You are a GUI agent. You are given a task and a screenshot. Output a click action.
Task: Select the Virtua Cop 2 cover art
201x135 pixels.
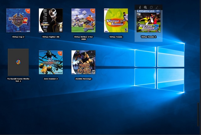coord(18,20)
